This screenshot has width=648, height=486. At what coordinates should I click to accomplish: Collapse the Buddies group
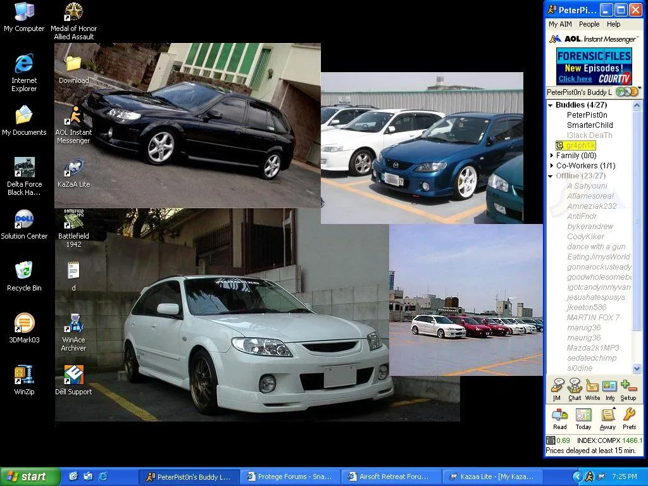551,105
